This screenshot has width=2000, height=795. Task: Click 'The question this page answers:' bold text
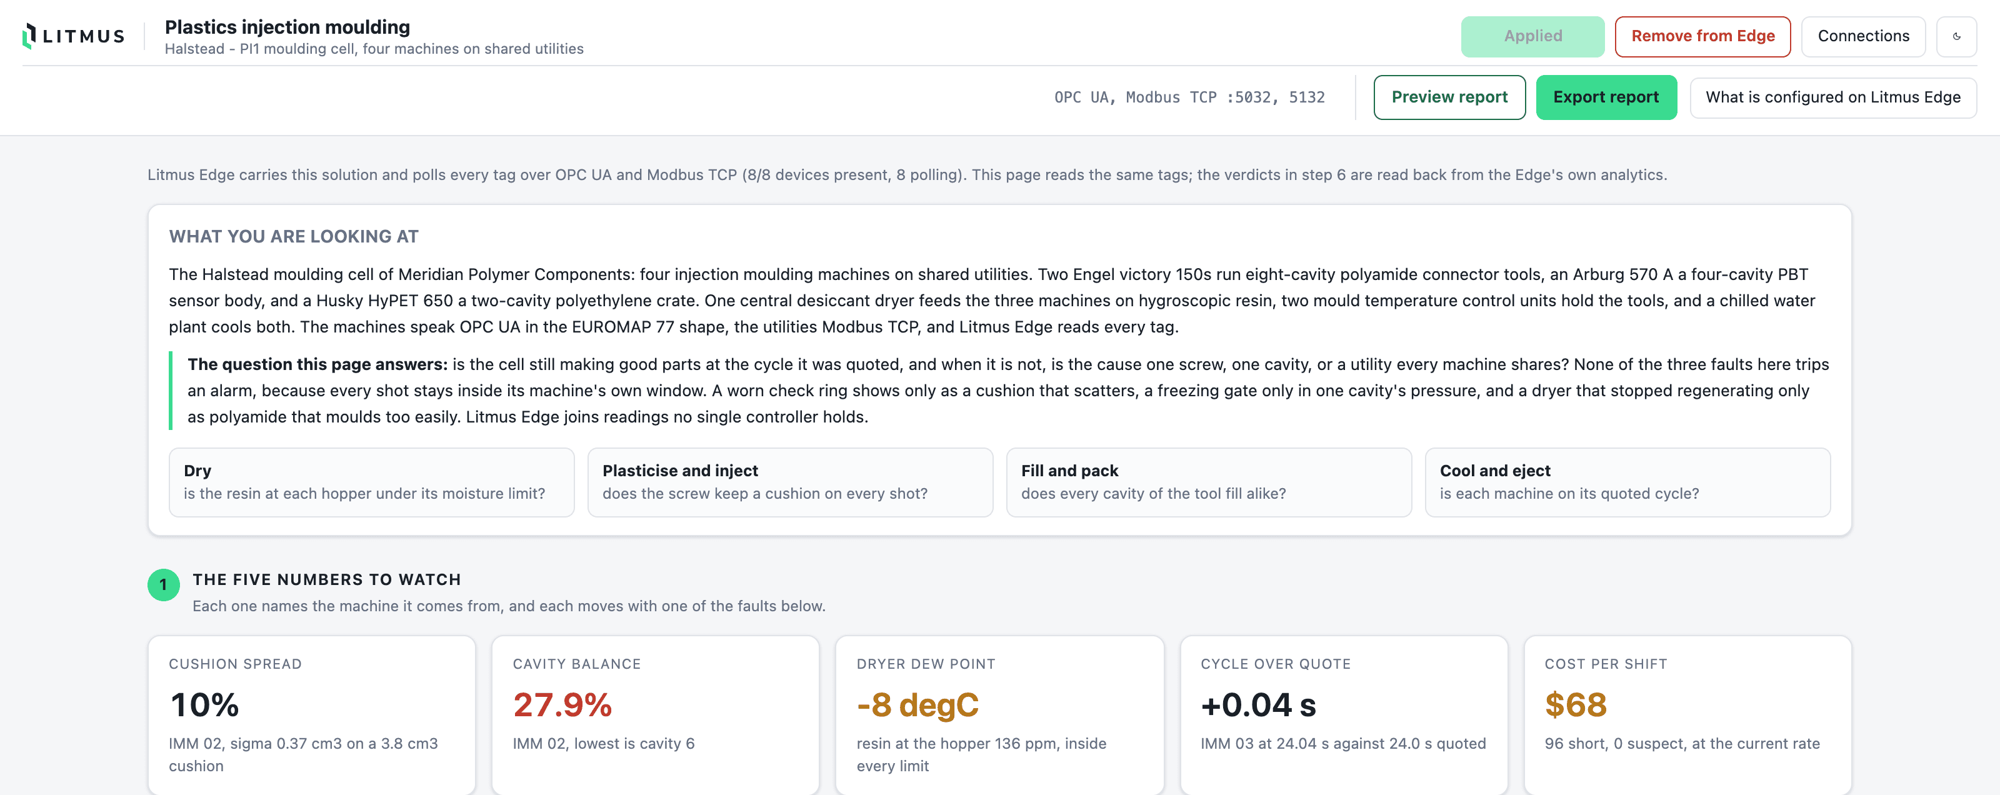click(x=317, y=364)
